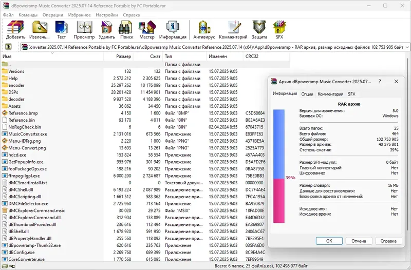Select the Reference.bin file name
Image resolution: width=411 pixels, height=270 pixels.
tap(22, 120)
